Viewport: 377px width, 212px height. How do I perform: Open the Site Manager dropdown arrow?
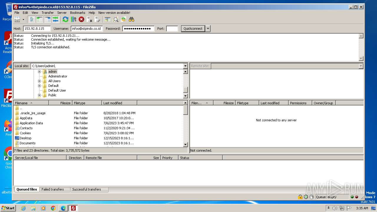point(23,19)
